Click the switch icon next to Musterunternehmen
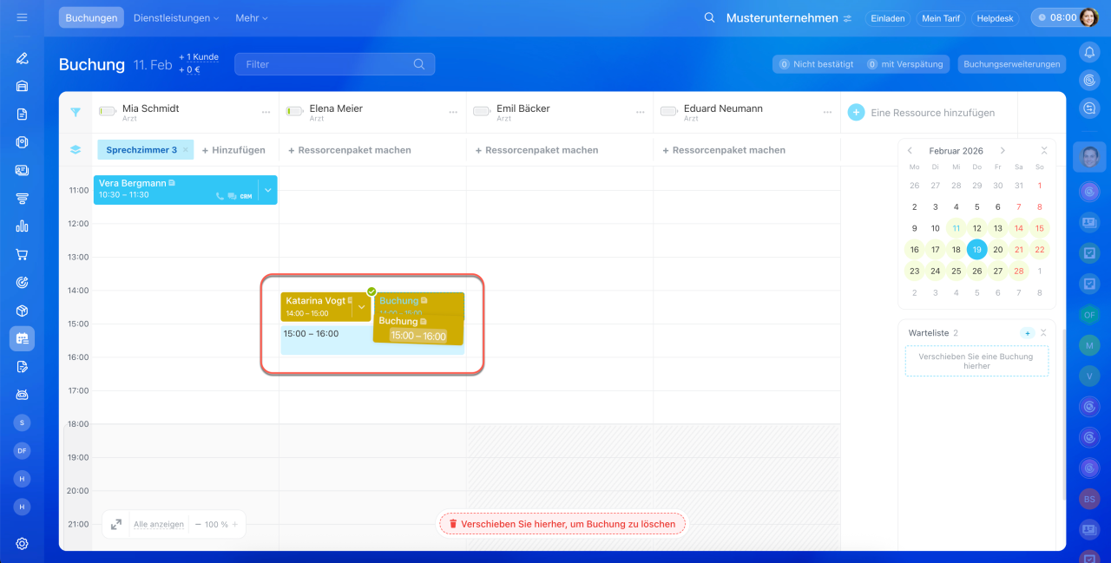 tap(847, 18)
